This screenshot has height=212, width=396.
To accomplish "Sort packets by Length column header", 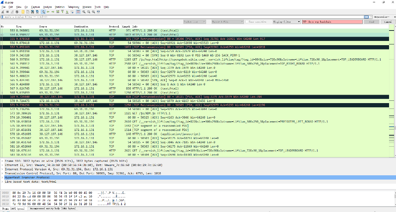I will tap(126, 27).
